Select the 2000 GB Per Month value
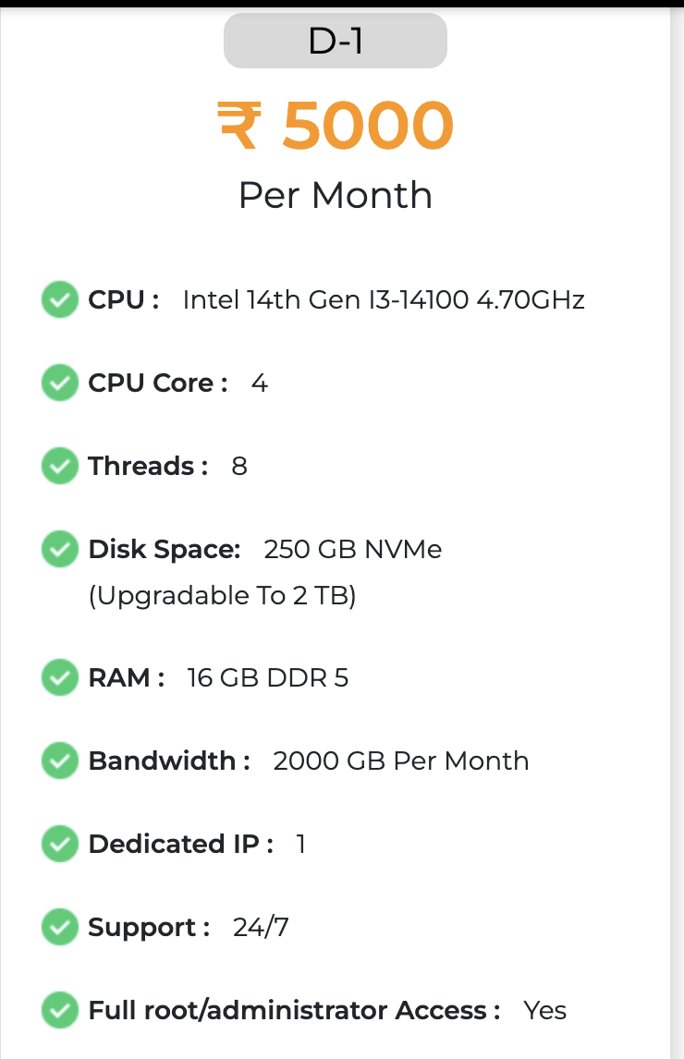This screenshot has width=684, height=1059. tap(401, 761)
